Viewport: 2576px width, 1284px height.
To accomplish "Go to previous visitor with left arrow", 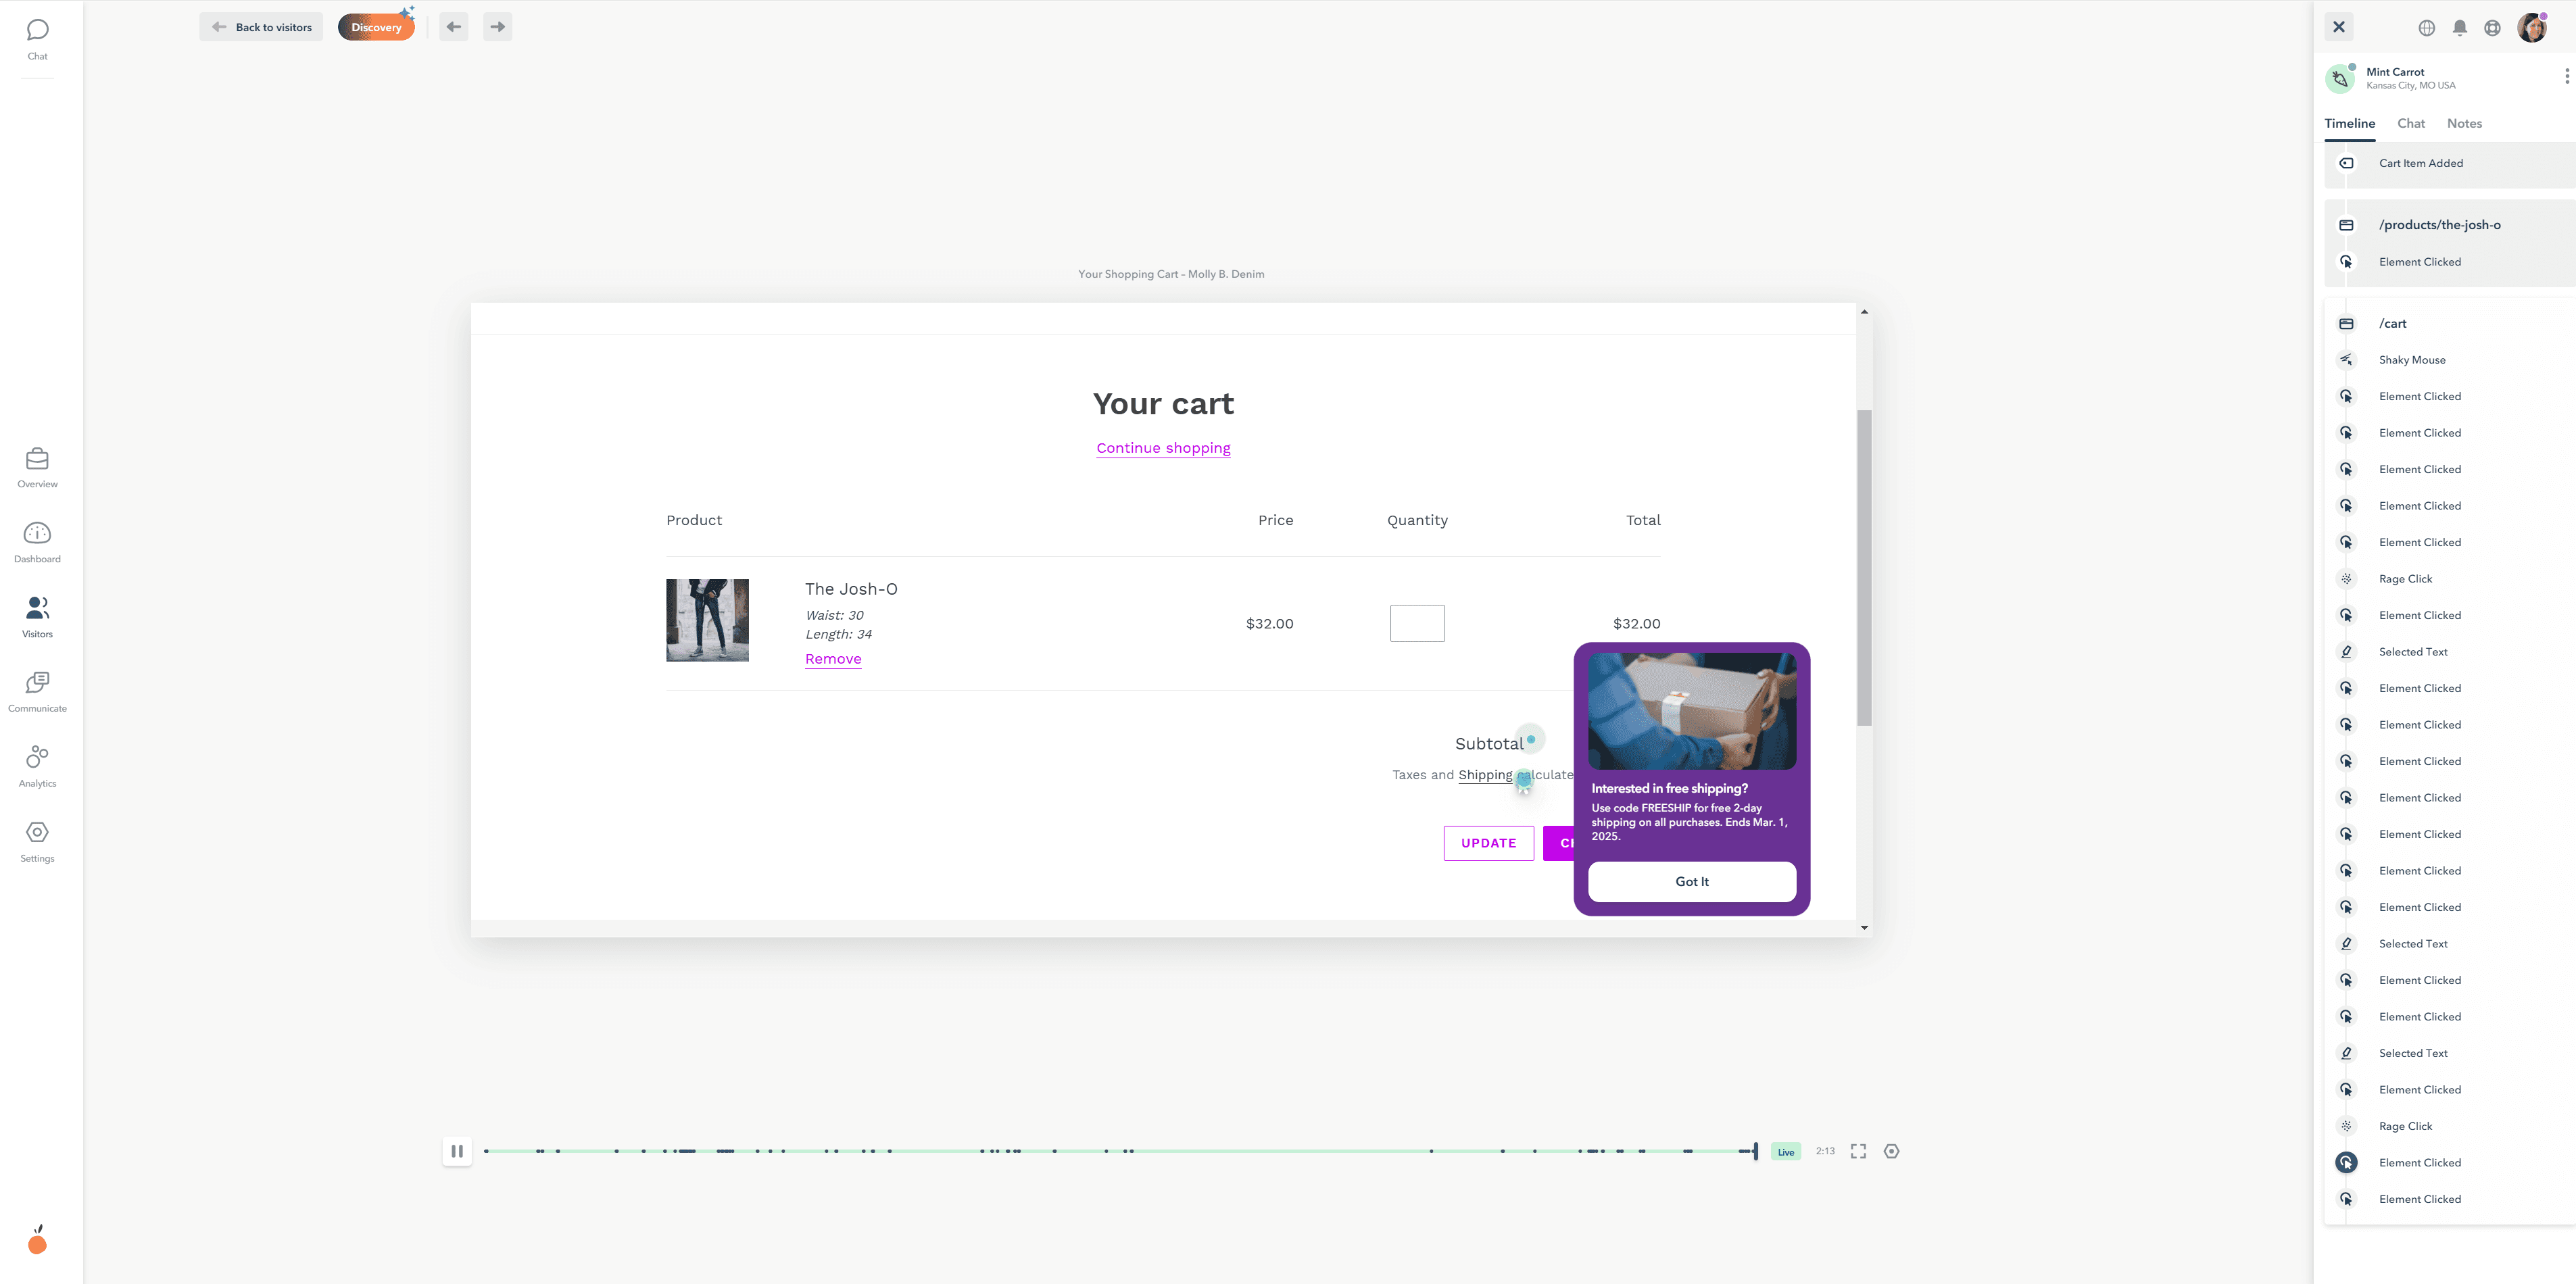I will (x=454, y=27).
